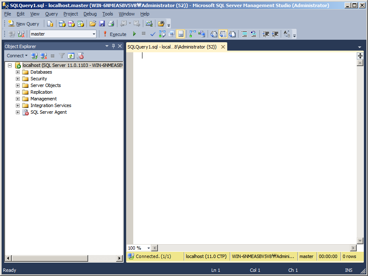The height and width of the screenshot is (276, 368).
Task: Click the Save disk icon
Action: [x=102, y=24]
